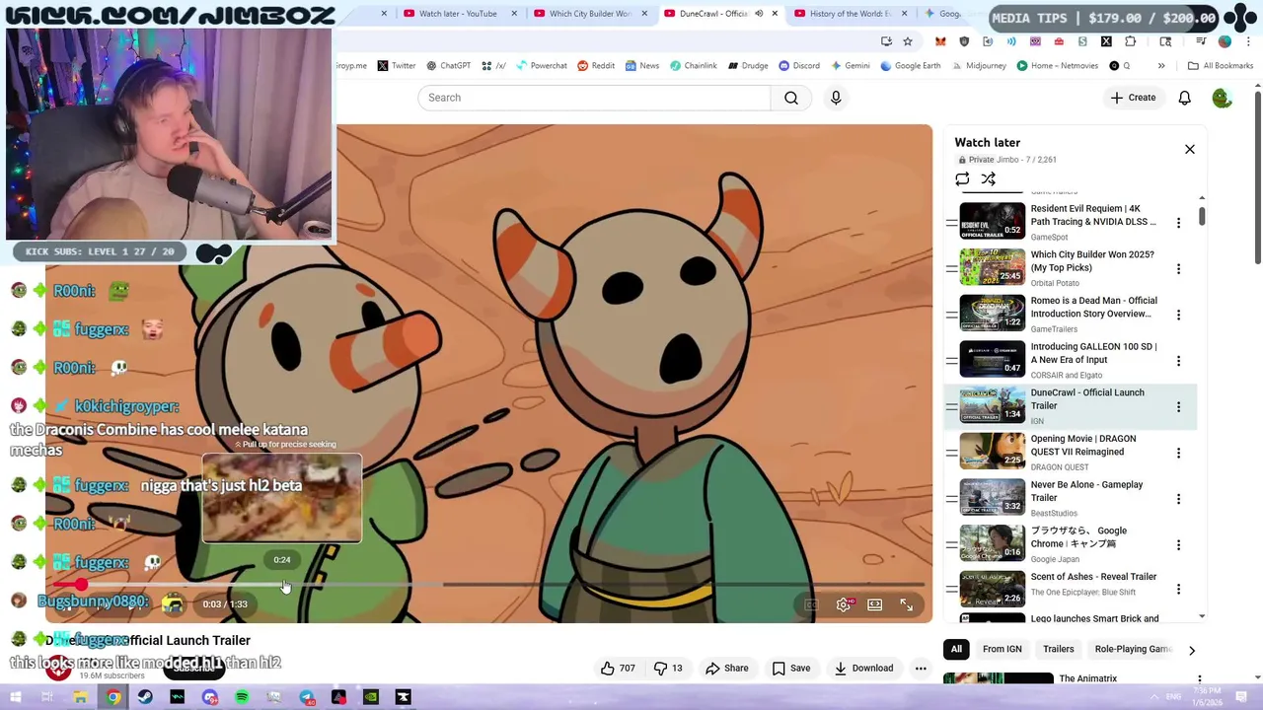Viewport: 1263px width, 710px height.
Task: Open more actions menu below the video
Action: (921, 668)
